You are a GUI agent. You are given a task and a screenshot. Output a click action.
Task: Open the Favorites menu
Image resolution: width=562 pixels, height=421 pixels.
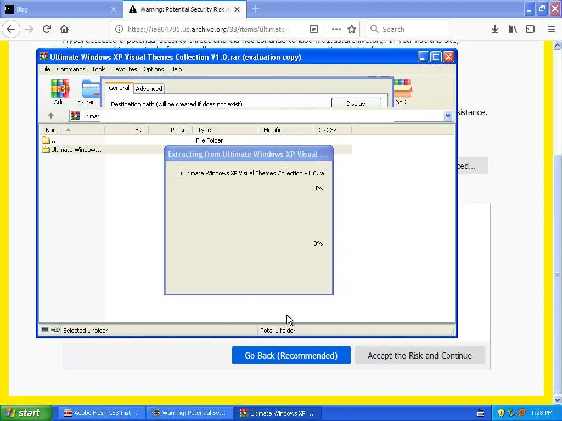pos(125,69)
